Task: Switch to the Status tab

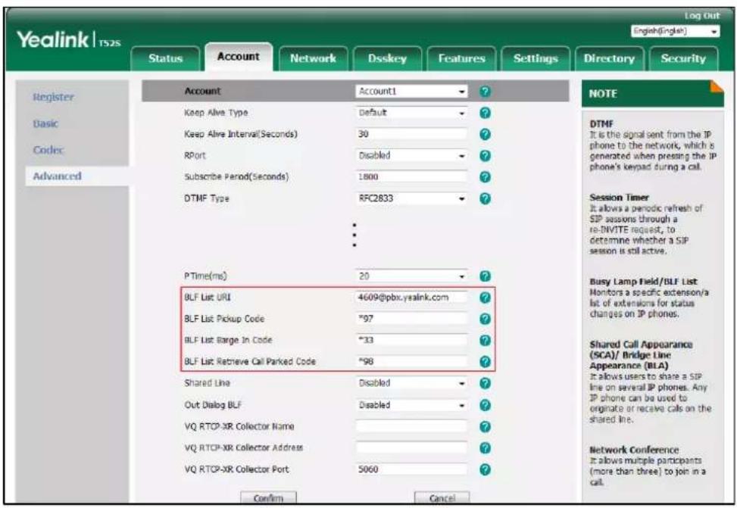Action: coord(165,59)
